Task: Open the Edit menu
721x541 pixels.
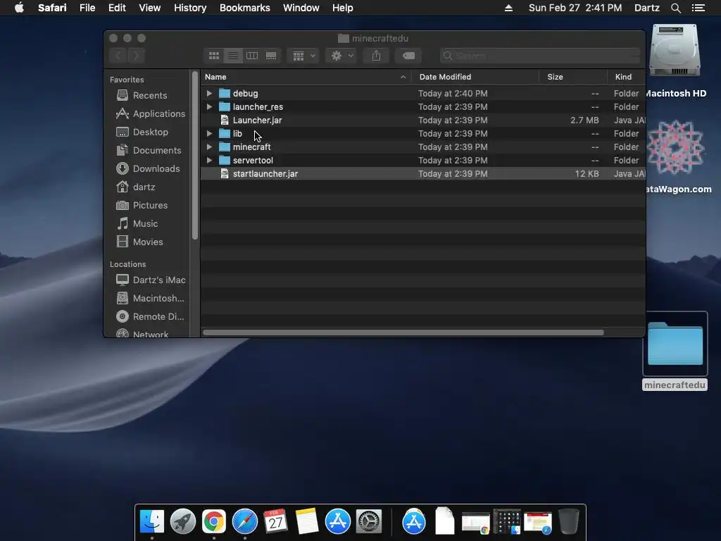Action: [117, 8]
